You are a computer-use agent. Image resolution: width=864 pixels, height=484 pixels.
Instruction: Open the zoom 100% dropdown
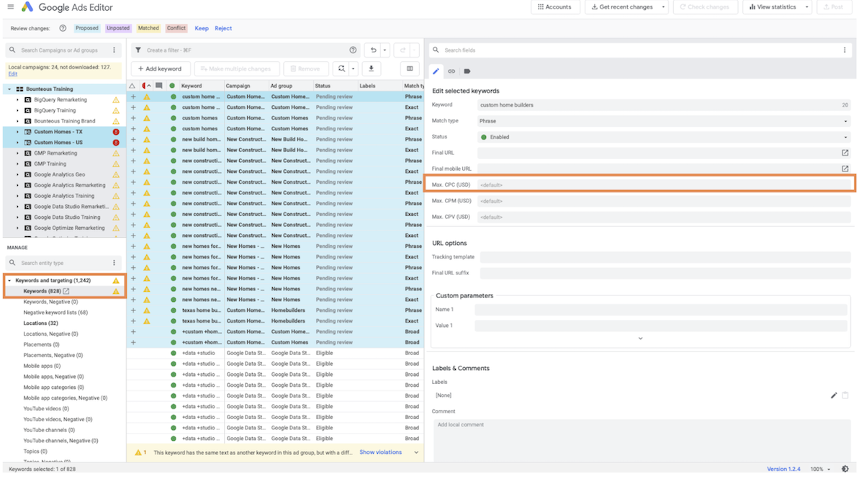(x=821, y=469)
